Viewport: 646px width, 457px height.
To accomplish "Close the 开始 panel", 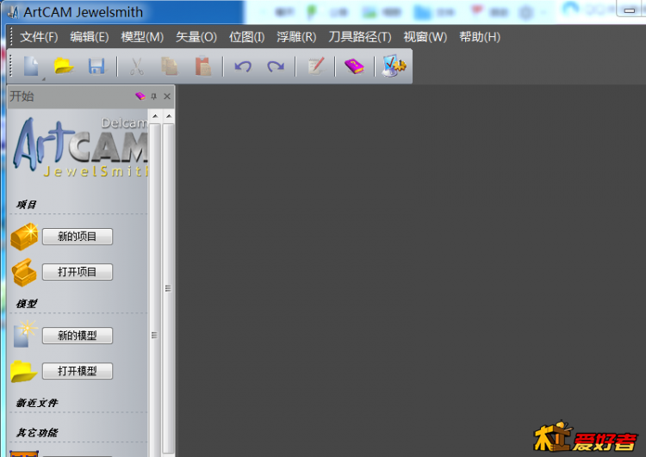I will pos(167,96).
